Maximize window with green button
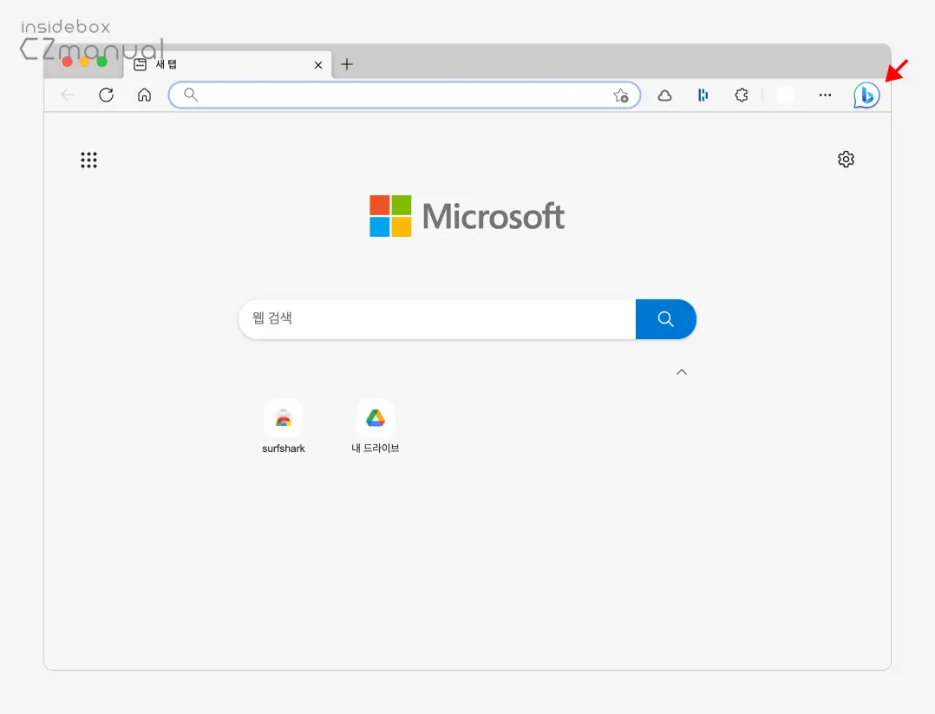The height and width of the screenshot is (714, 935). pos(102,62)
